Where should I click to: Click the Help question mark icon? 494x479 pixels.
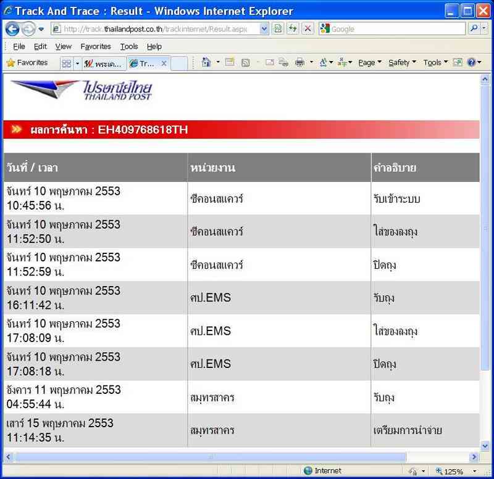(x=471, y=62)
